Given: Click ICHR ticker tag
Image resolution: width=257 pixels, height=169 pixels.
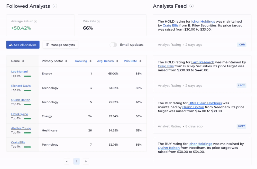Looking at the screenshot, I should click(242, 44).
